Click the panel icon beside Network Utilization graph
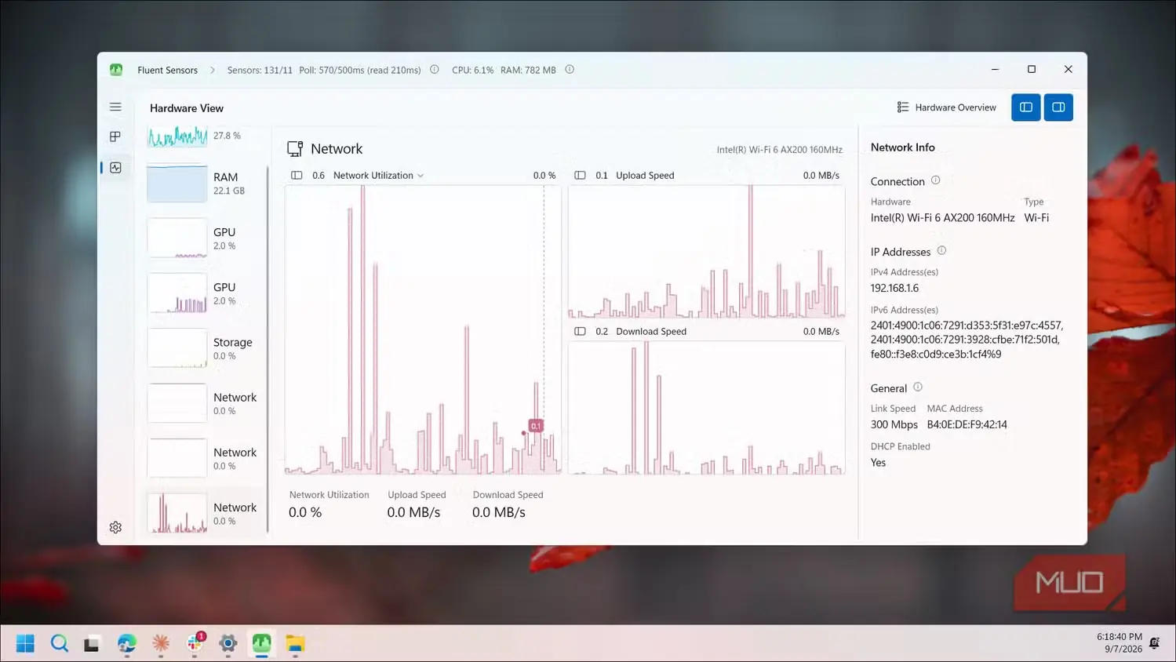This screenshot has width=1176, height=662. tap(297, 176)
